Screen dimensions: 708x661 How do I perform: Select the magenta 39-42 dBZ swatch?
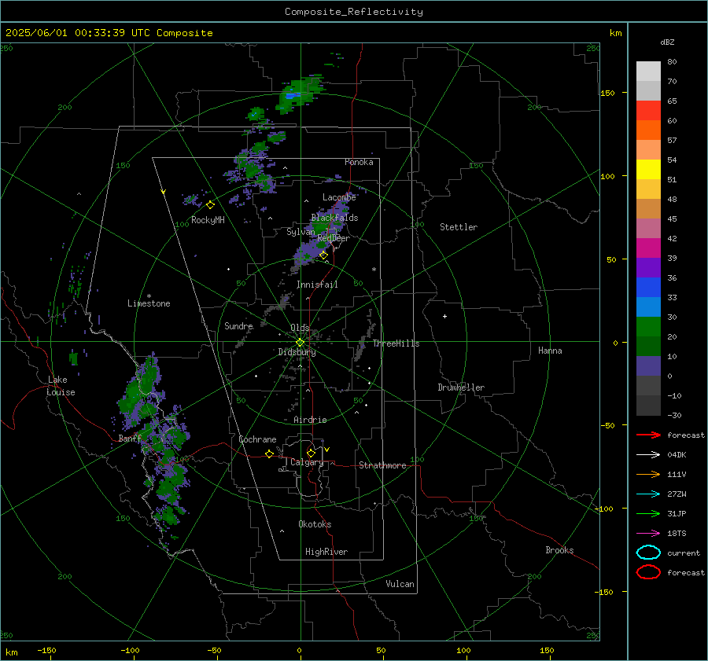(648, 248)
